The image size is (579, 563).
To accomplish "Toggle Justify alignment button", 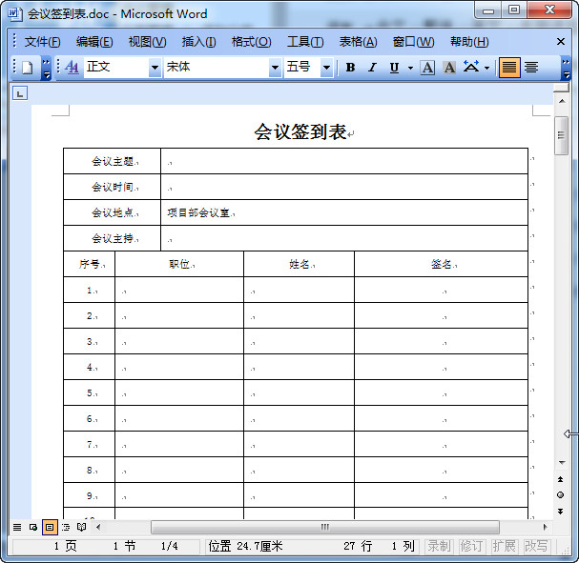I will click(509, 68).
